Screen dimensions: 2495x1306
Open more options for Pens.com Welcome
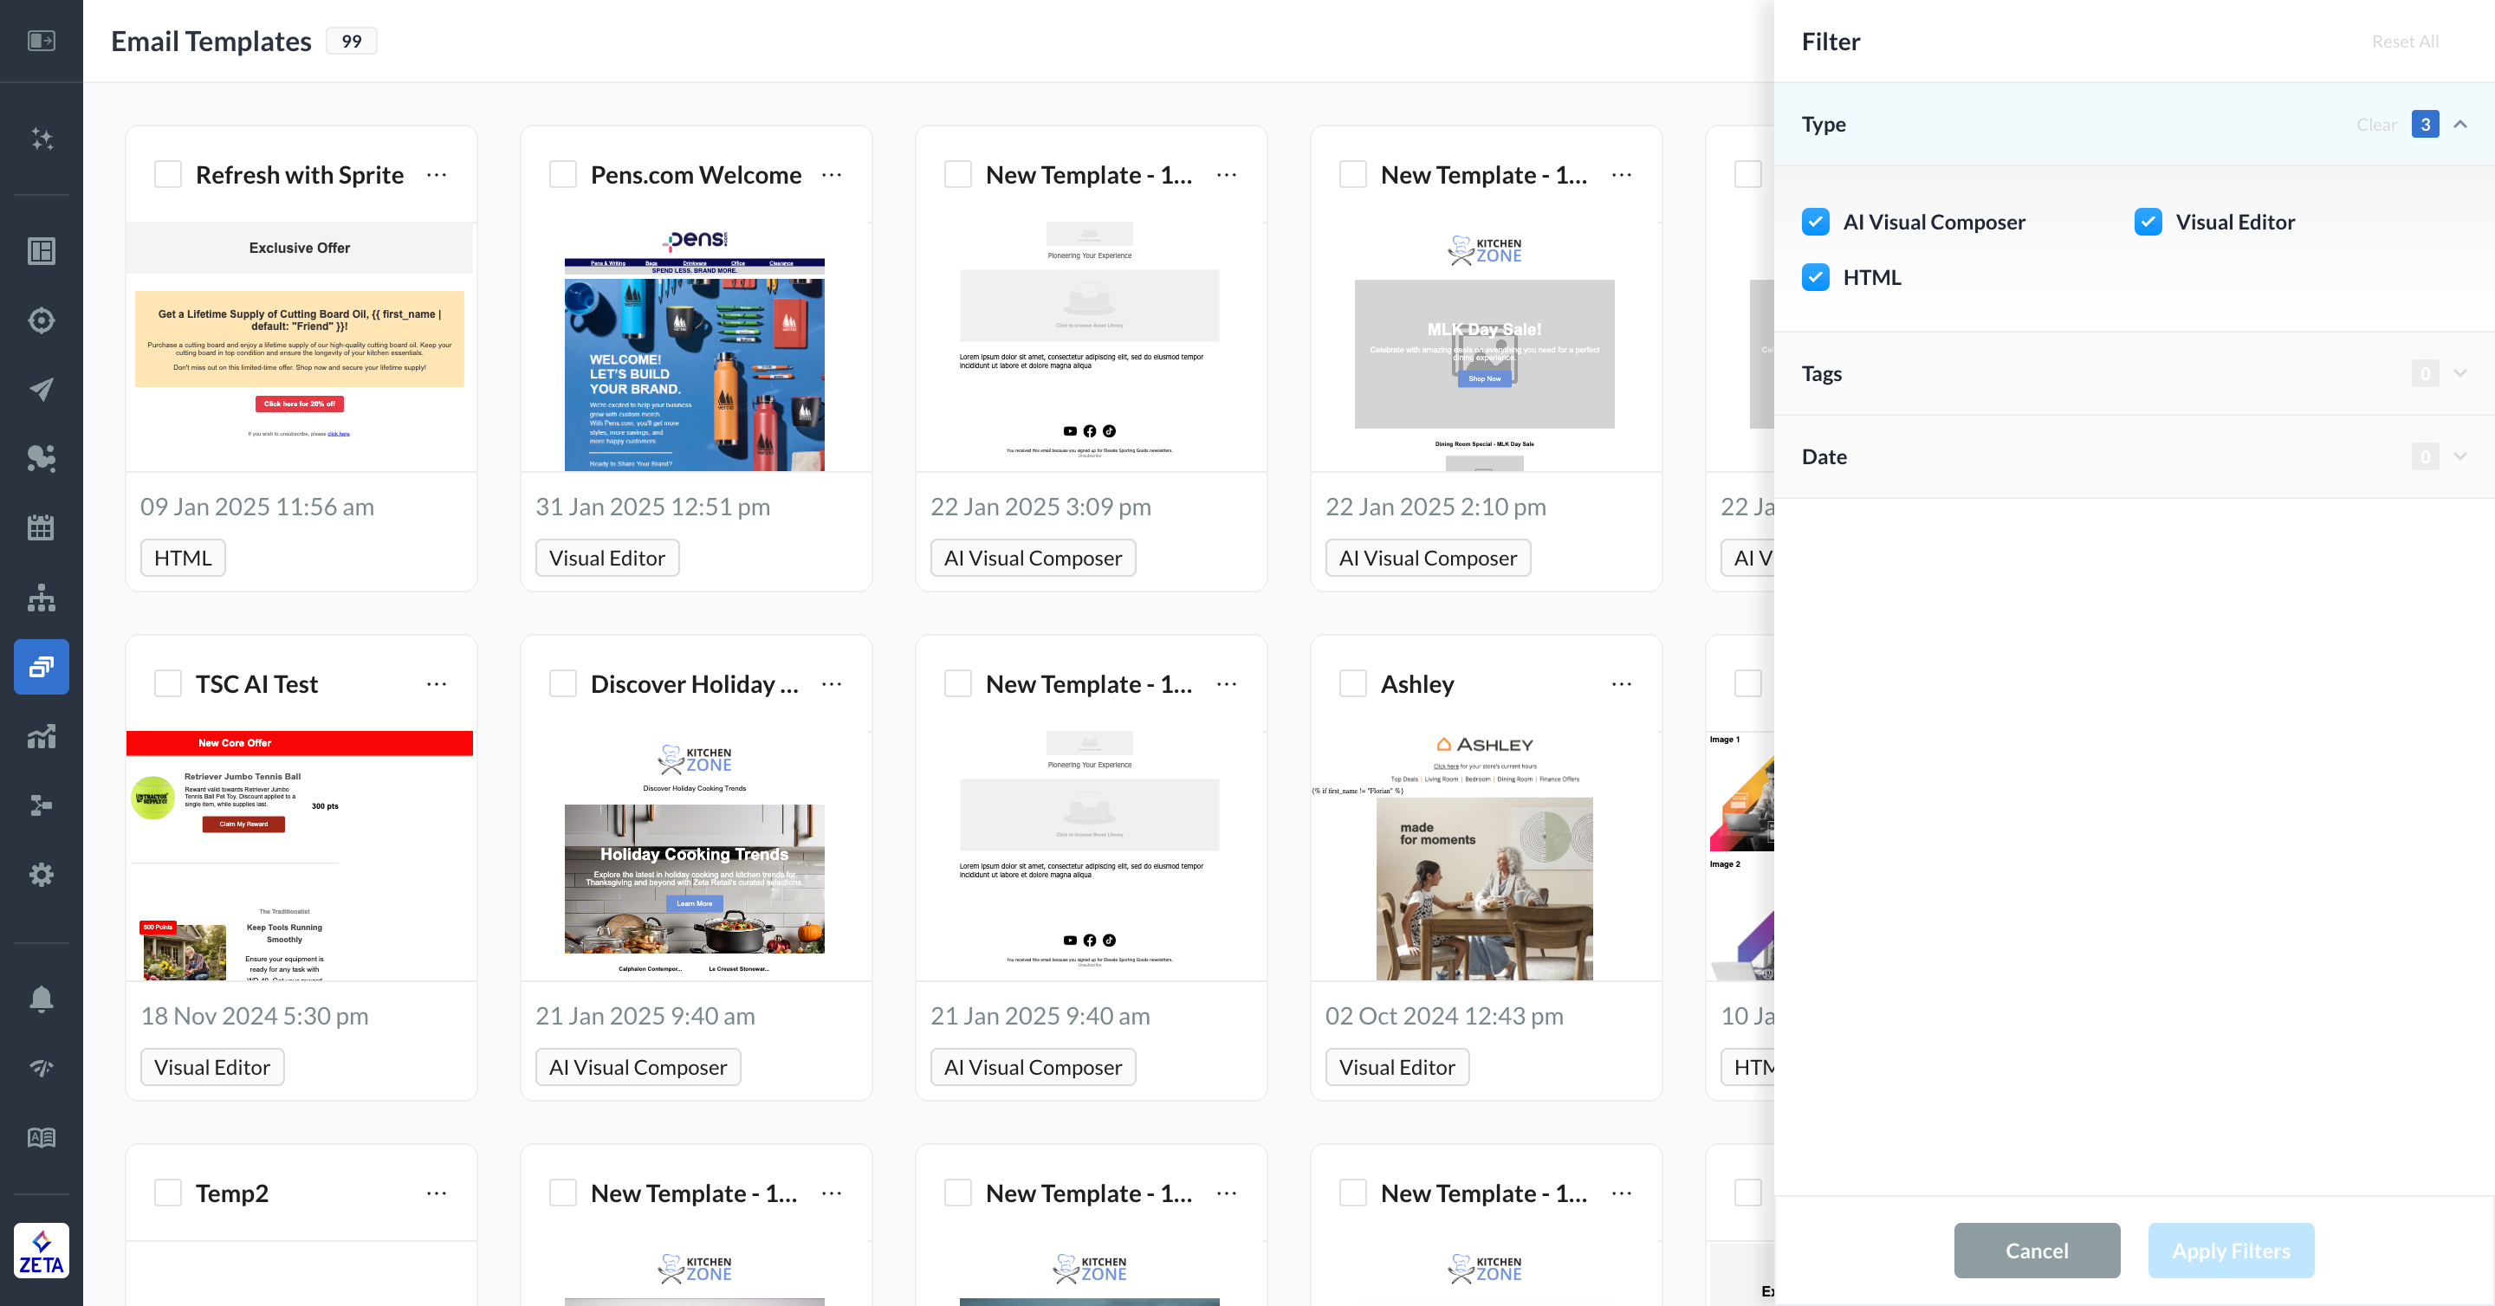(x=831, y=175)
